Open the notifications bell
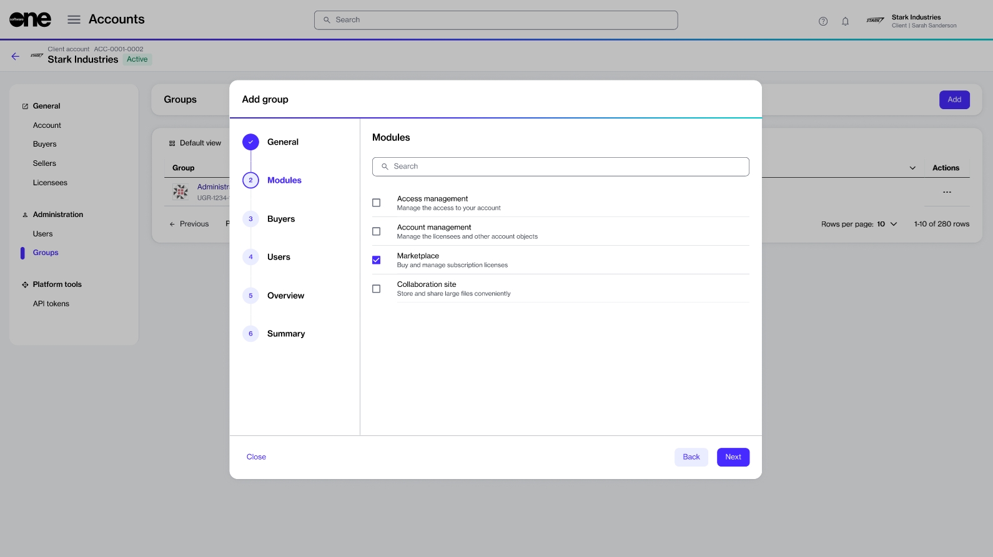Image resolution: width=993 pixels, height=557 pixels. click(x=845, y=21)
